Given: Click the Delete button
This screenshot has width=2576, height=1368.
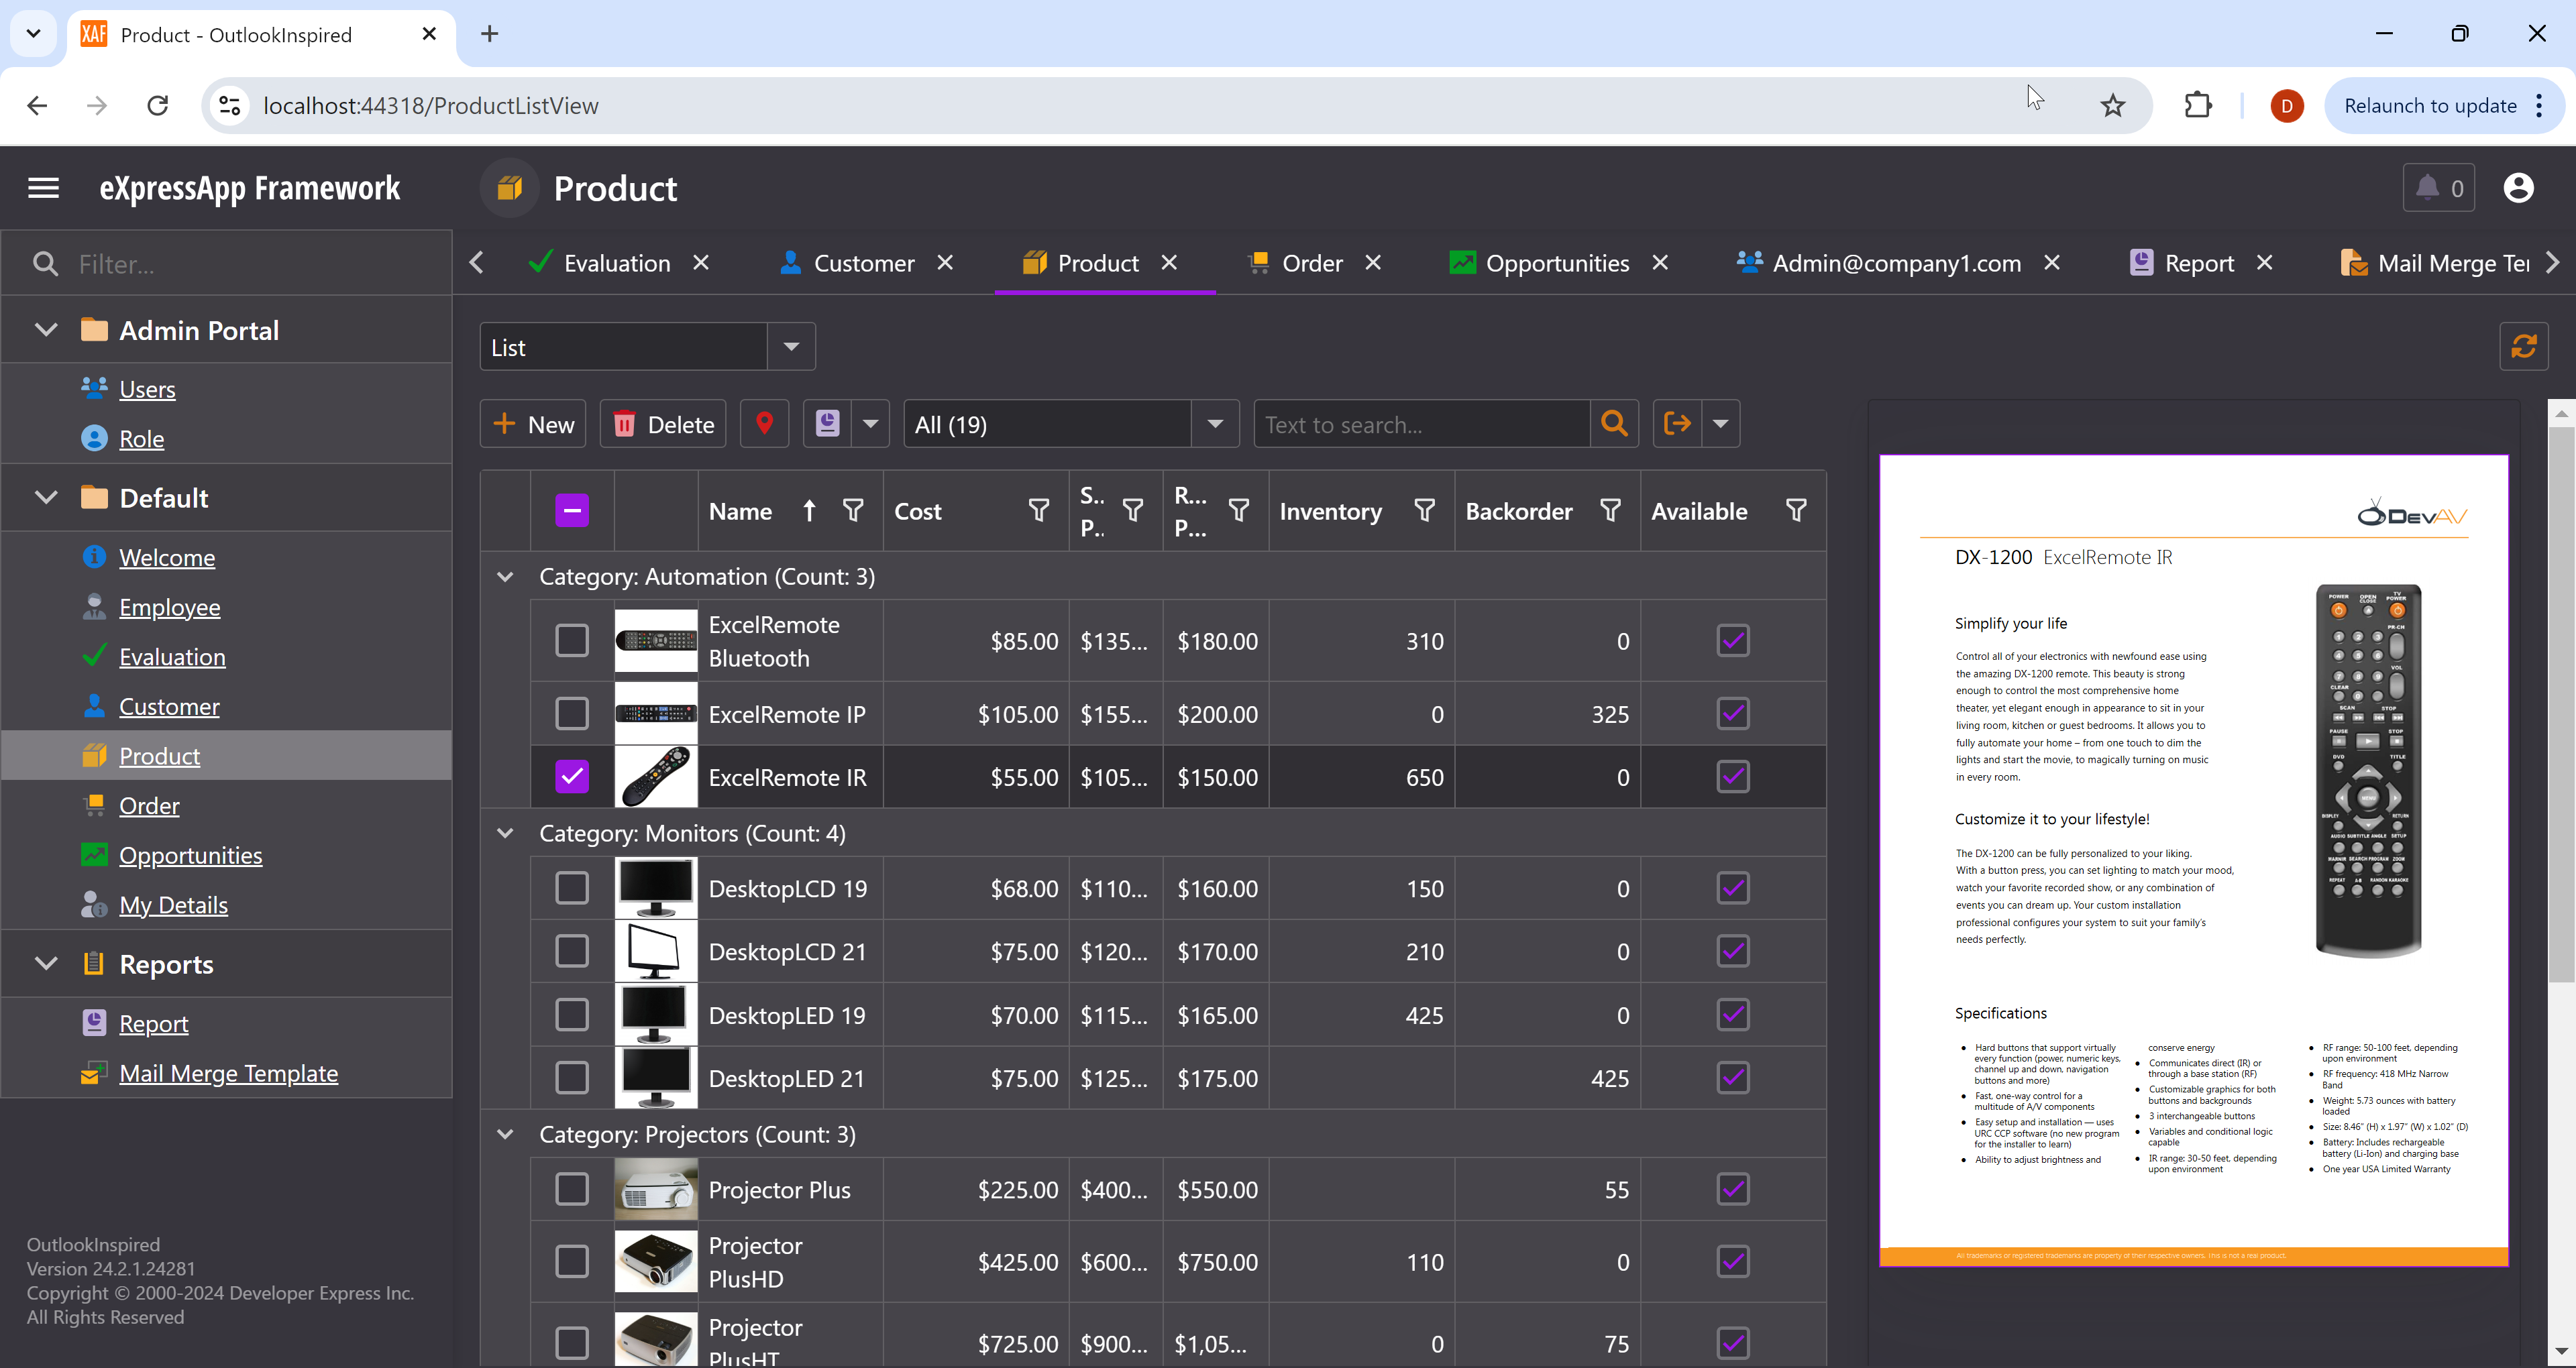Looking at the screenshot, I should (663, 424).
